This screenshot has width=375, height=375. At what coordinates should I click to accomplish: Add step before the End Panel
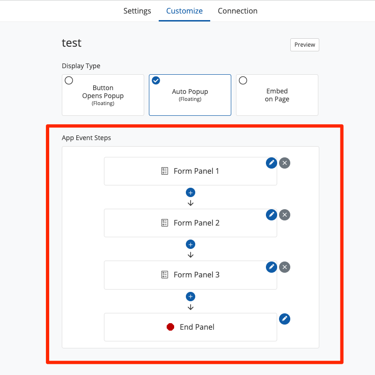191,297
